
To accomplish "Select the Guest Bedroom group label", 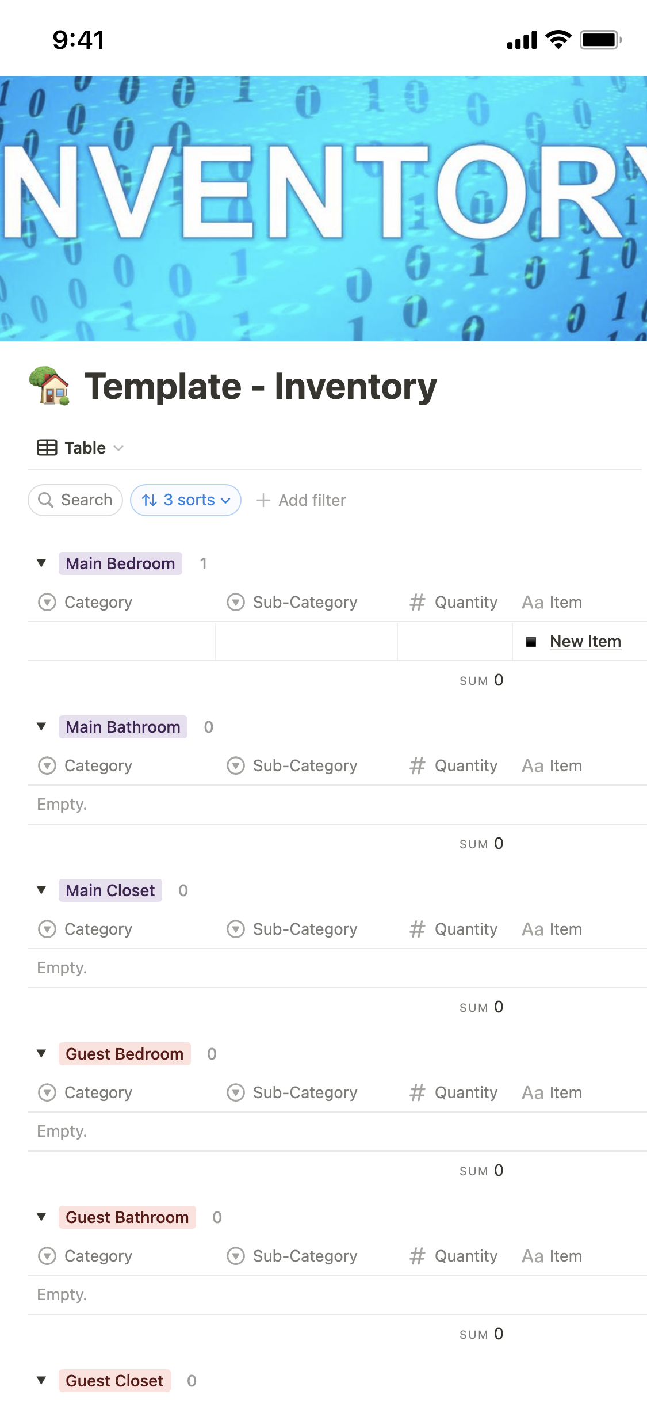I will click(124, 1054).
